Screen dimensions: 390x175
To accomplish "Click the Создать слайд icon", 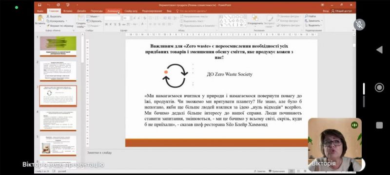I will pos(81,17).
